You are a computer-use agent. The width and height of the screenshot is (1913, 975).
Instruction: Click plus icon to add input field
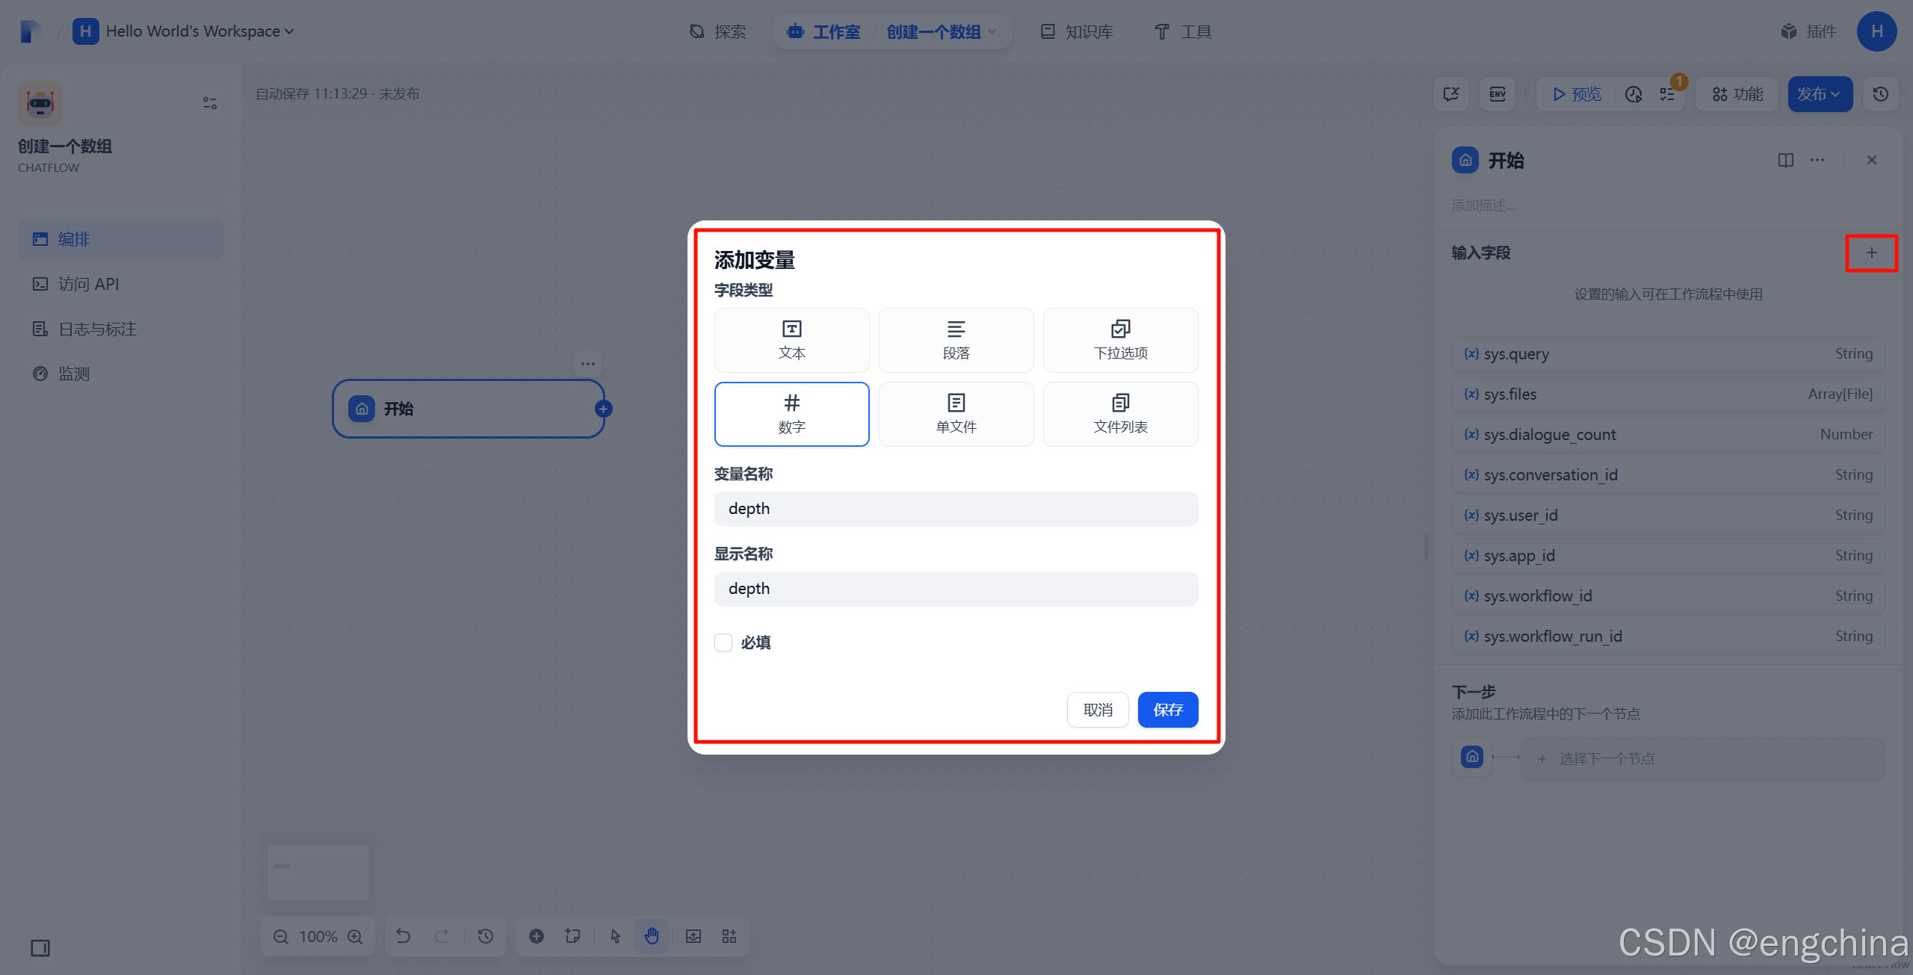[1871, 253]
